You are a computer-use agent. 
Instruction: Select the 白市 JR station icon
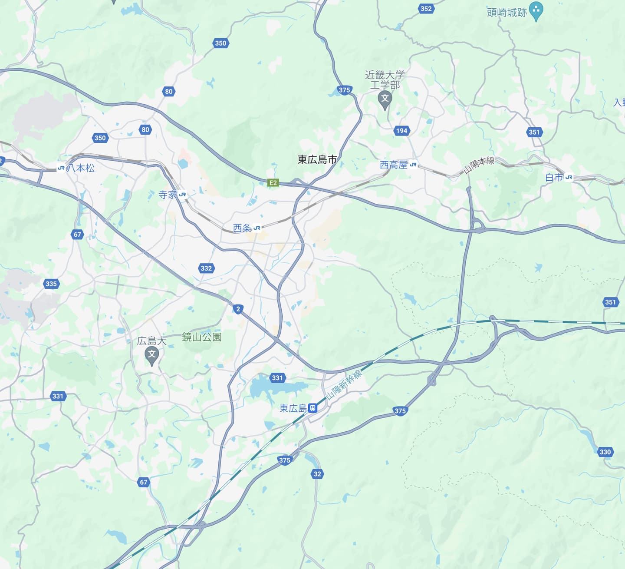pos(569,177)
